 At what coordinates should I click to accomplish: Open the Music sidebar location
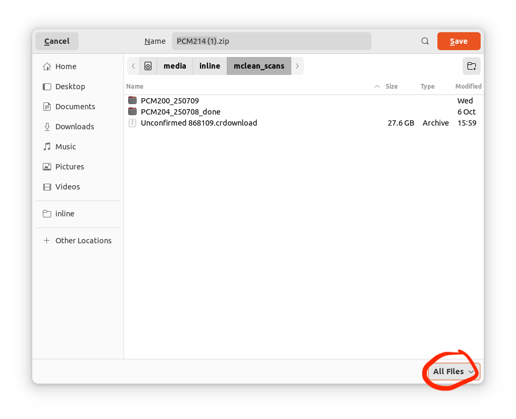point(65,147)
